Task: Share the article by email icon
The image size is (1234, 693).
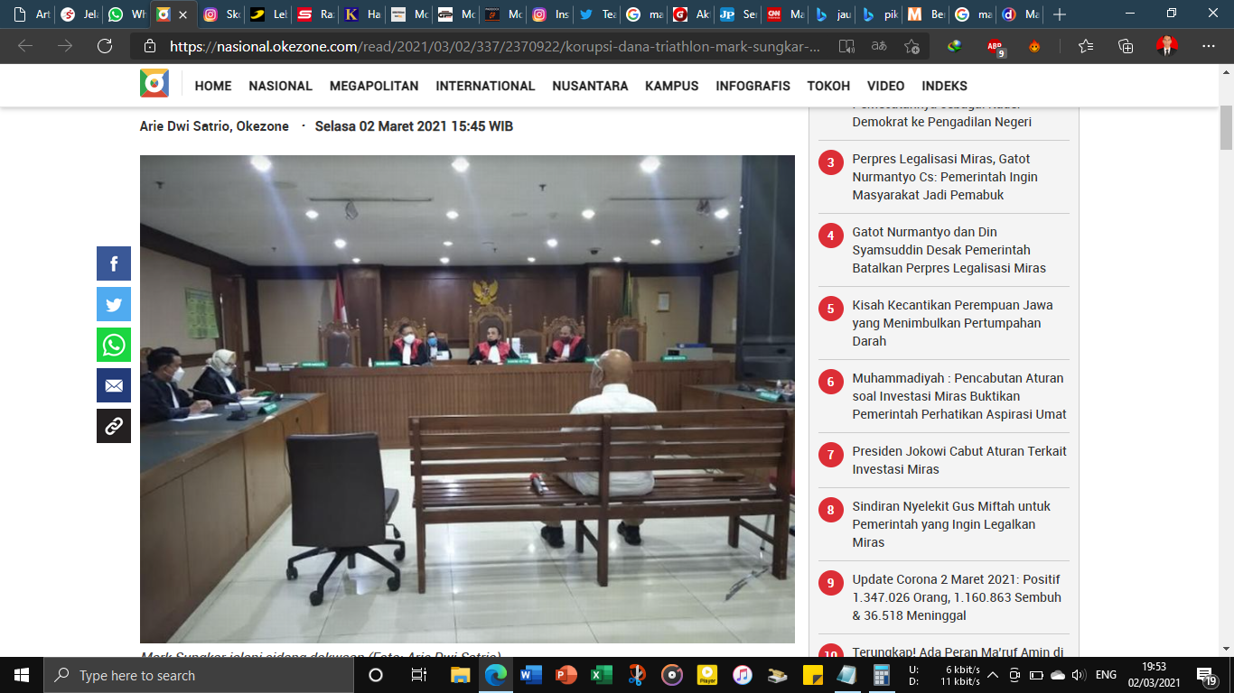Action: [x=114, y=385]
